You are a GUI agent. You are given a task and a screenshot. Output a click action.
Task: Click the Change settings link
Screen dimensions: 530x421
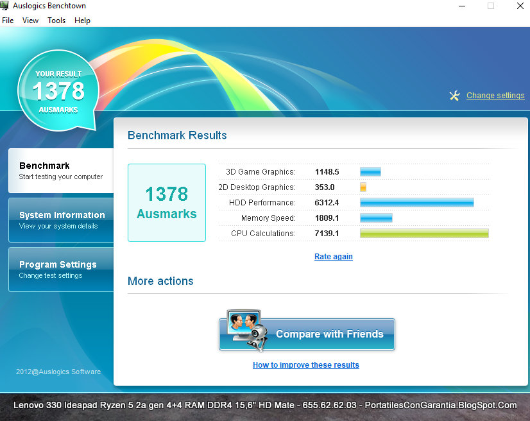pyautogui.click(x=495, y=96)
